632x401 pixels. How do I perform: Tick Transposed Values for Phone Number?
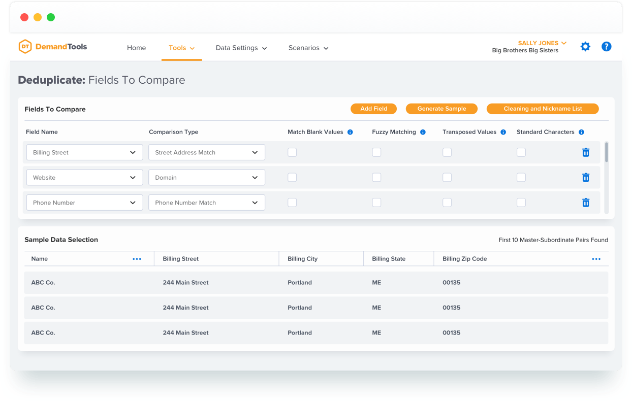click(447, 203)
